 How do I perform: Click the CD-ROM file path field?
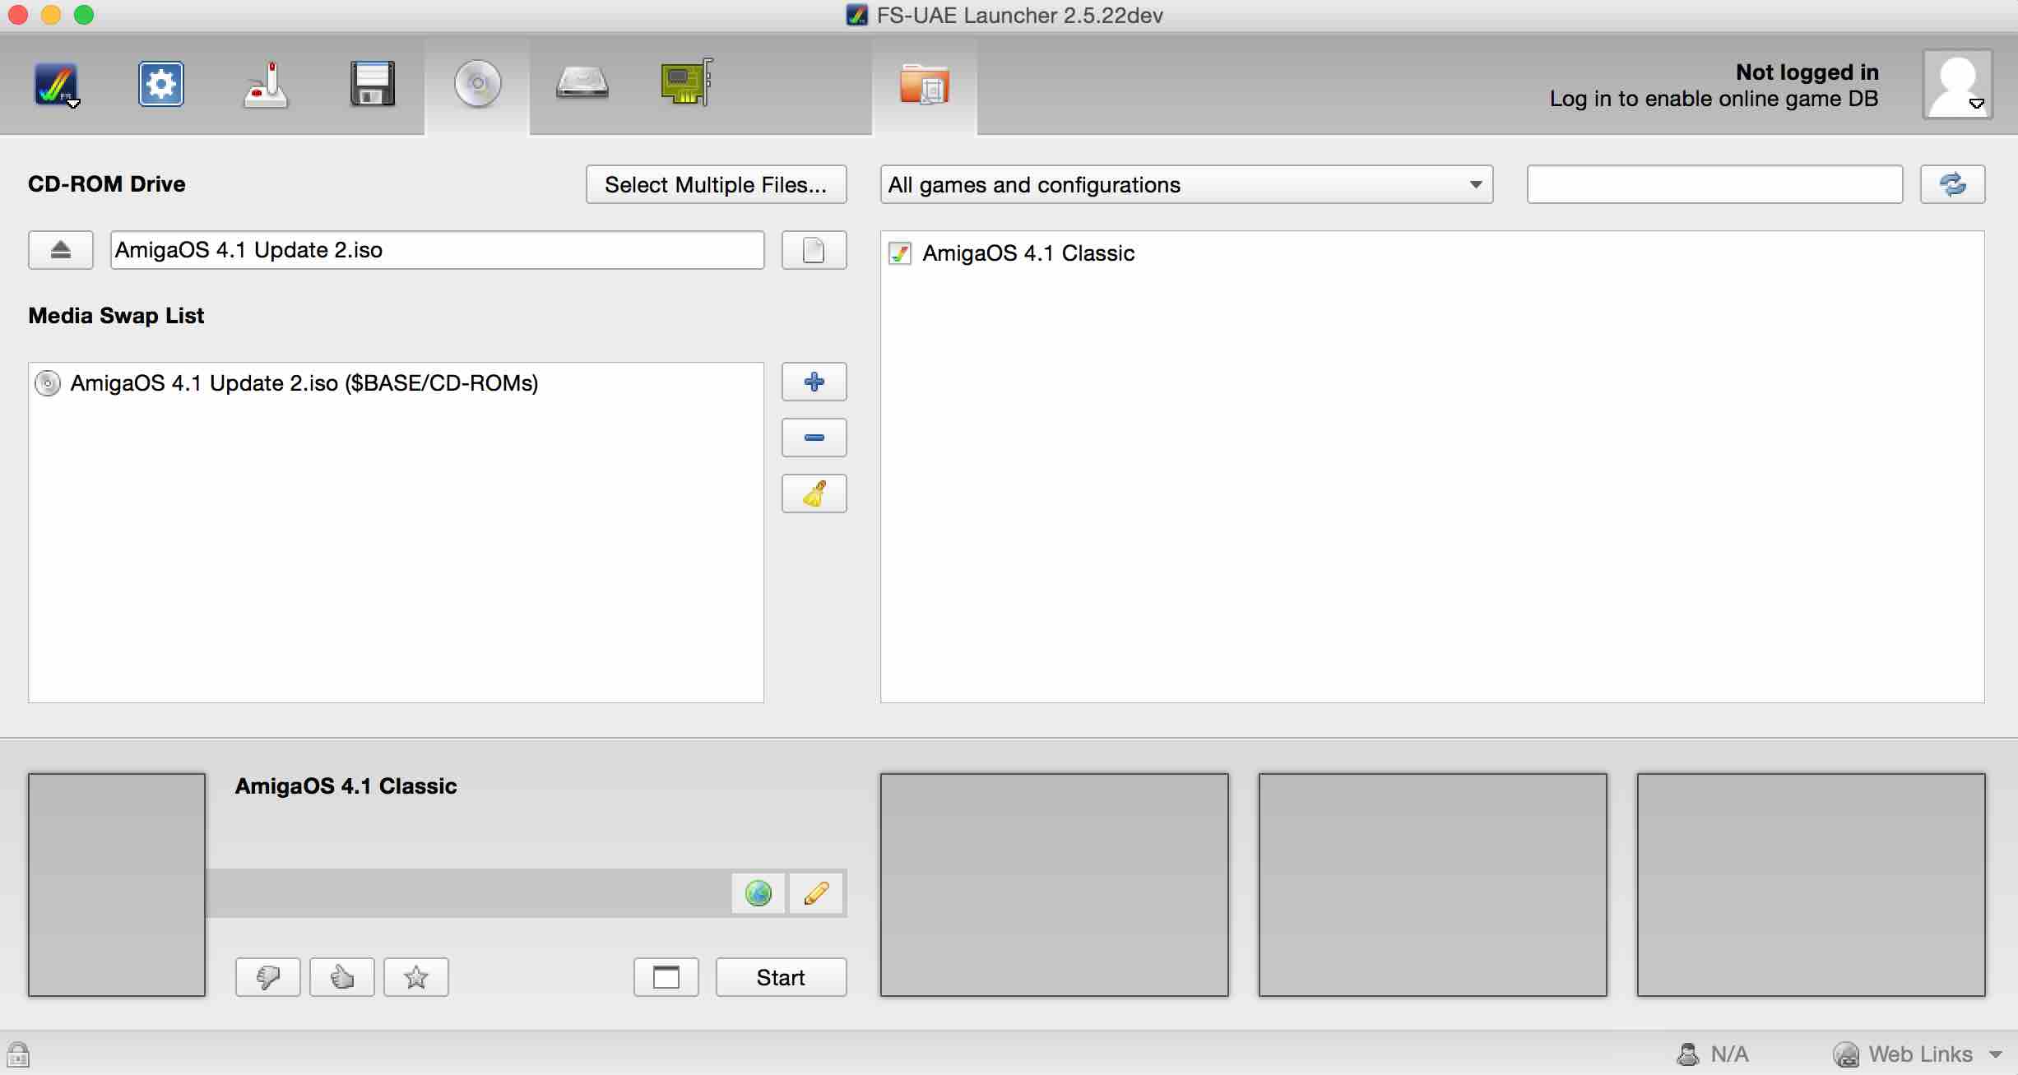[437, 250]
